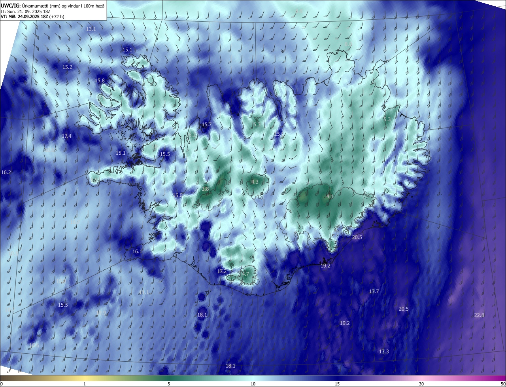Click the 15.0 value label
506x387 pixels.
[x=178, y=195]
